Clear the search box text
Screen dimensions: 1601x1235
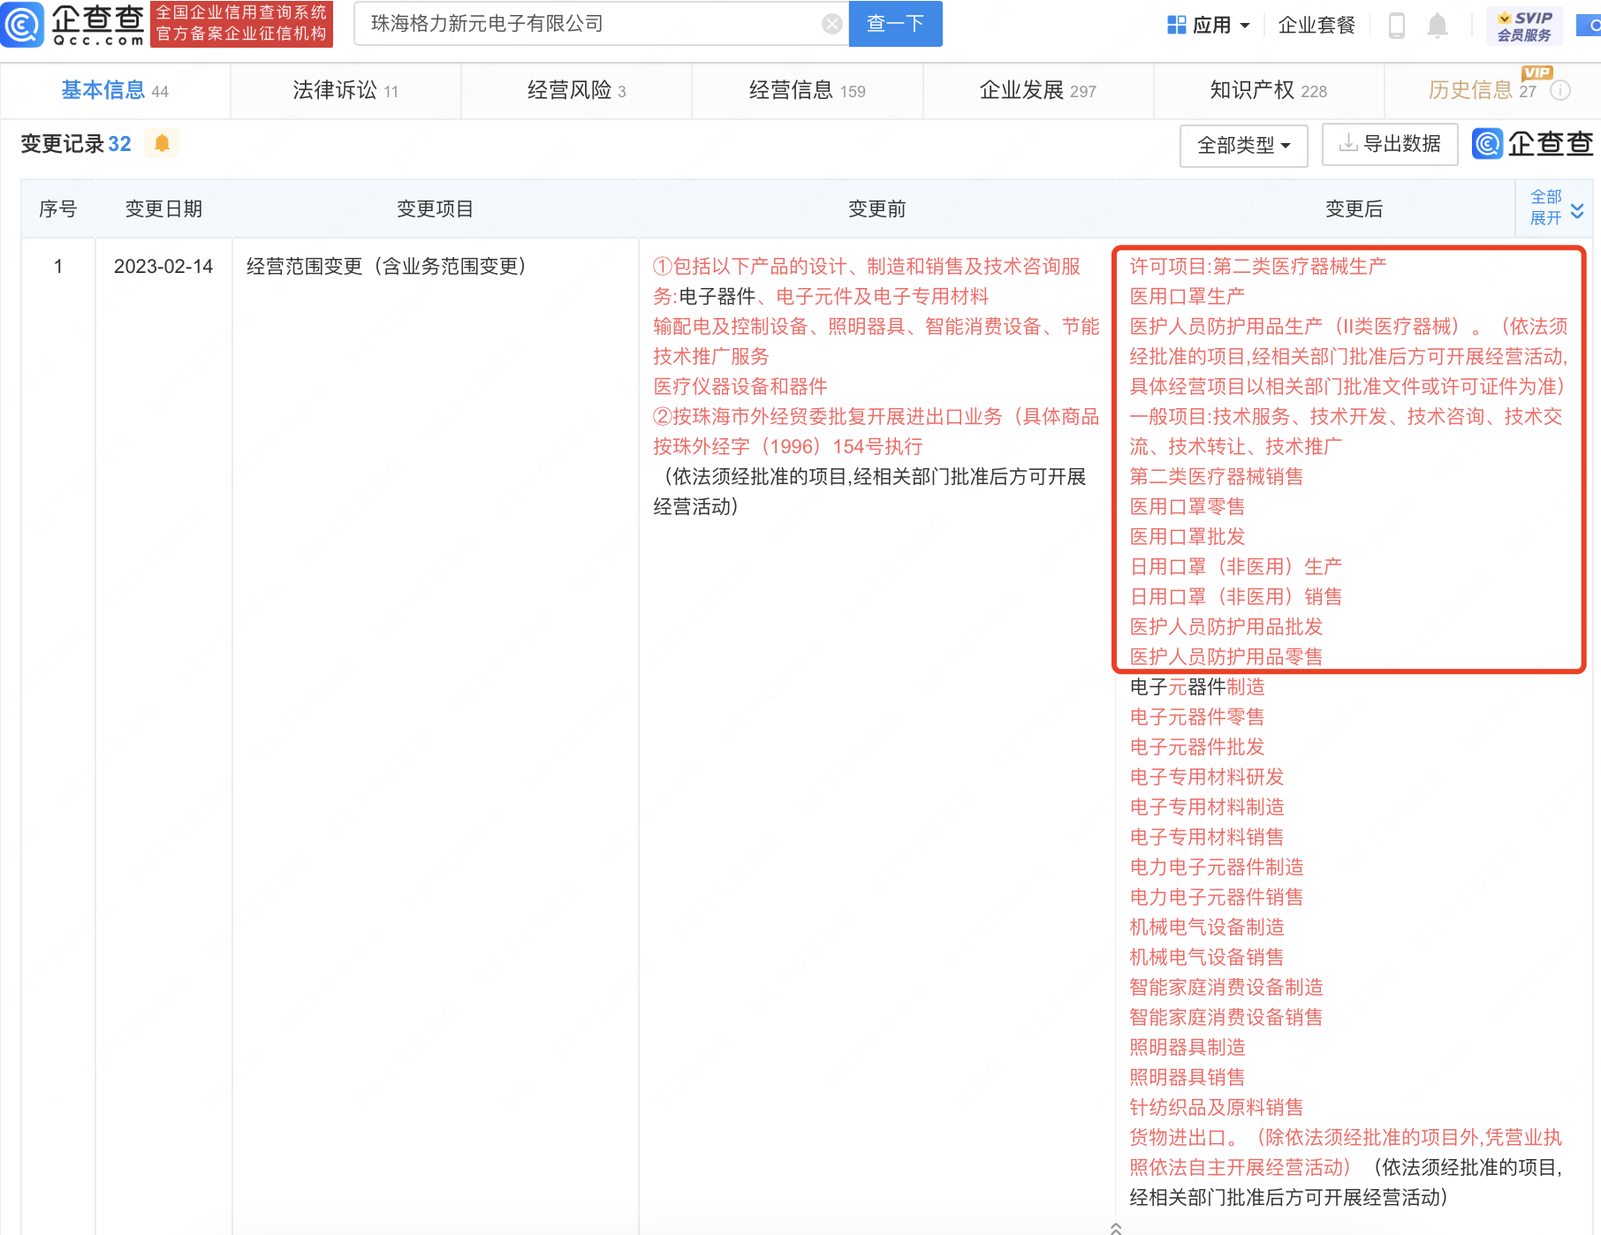(831, 24)
